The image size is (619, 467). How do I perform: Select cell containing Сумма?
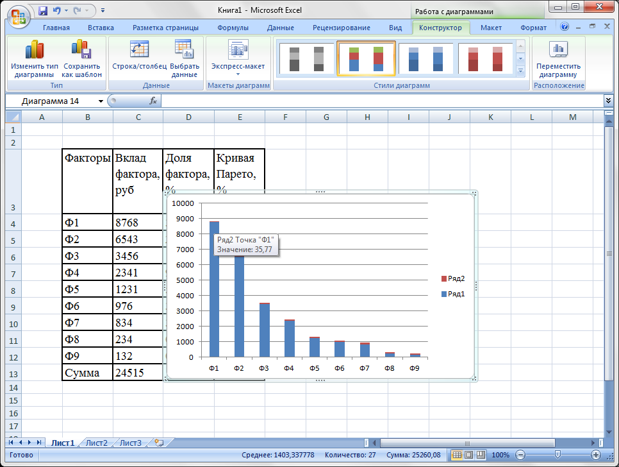coord(87,373)
